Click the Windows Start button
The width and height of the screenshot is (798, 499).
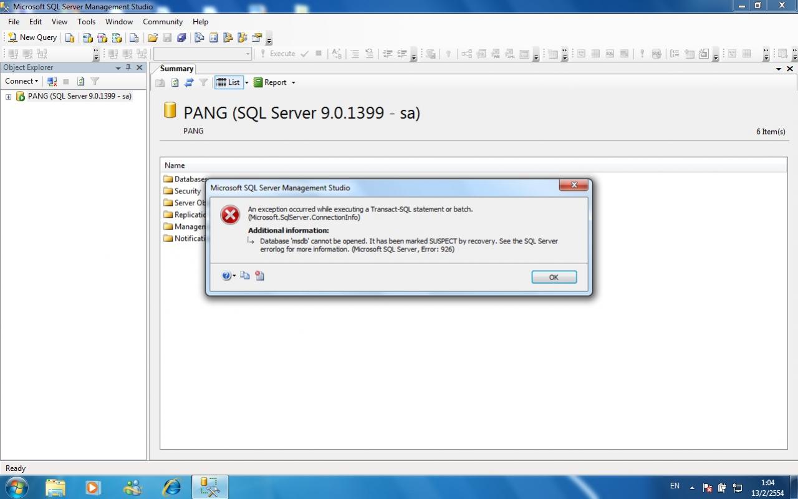(16, 487)
